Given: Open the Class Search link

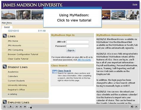Looking at the screenshot, I should pyautogui.click(x=64, y=71).
